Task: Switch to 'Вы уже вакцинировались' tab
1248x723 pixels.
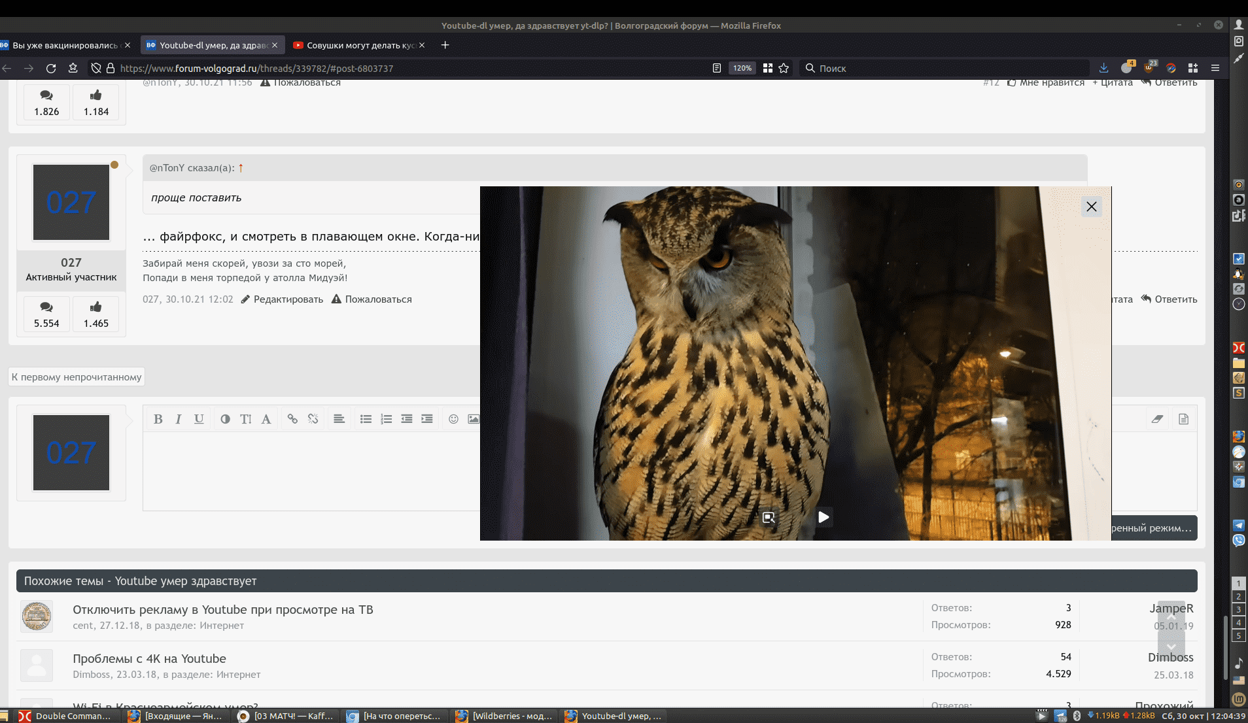Action: (x=64, y=45)
